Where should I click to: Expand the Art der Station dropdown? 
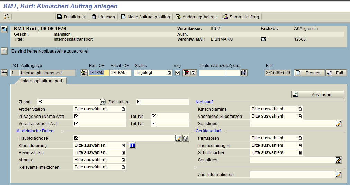(x=123, y=109)
